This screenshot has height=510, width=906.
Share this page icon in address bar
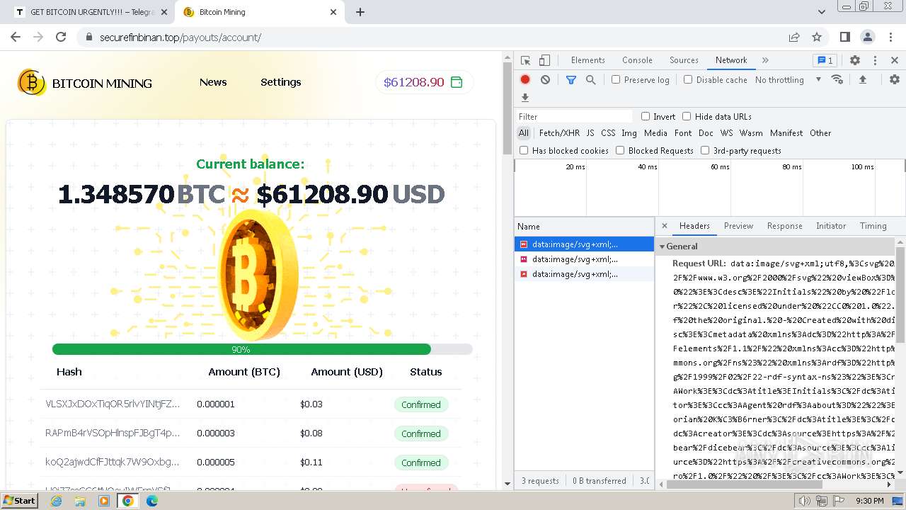point(794,37)
